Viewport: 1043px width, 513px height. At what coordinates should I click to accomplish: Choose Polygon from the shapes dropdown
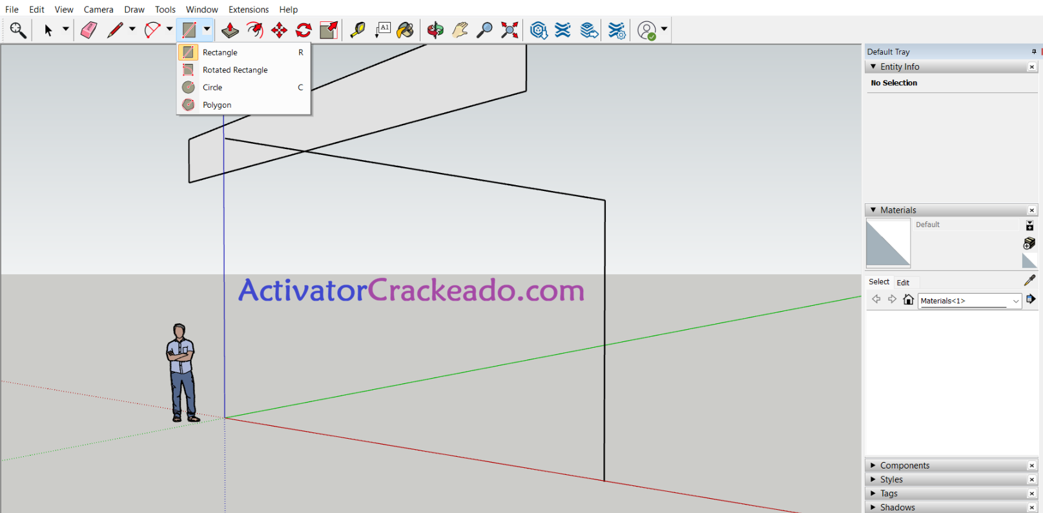pos(243,105)
